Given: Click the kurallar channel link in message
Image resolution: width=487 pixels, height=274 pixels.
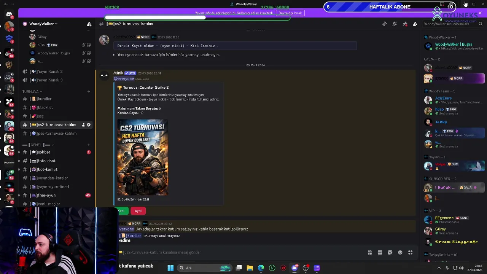Looking at the screenshot, I should (130, 236).
